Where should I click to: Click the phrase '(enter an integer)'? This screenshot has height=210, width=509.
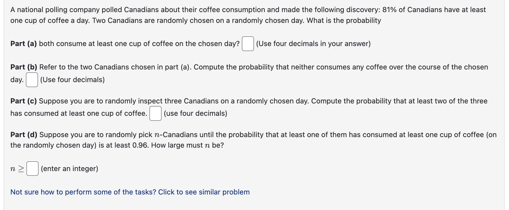tap(70, 169)
